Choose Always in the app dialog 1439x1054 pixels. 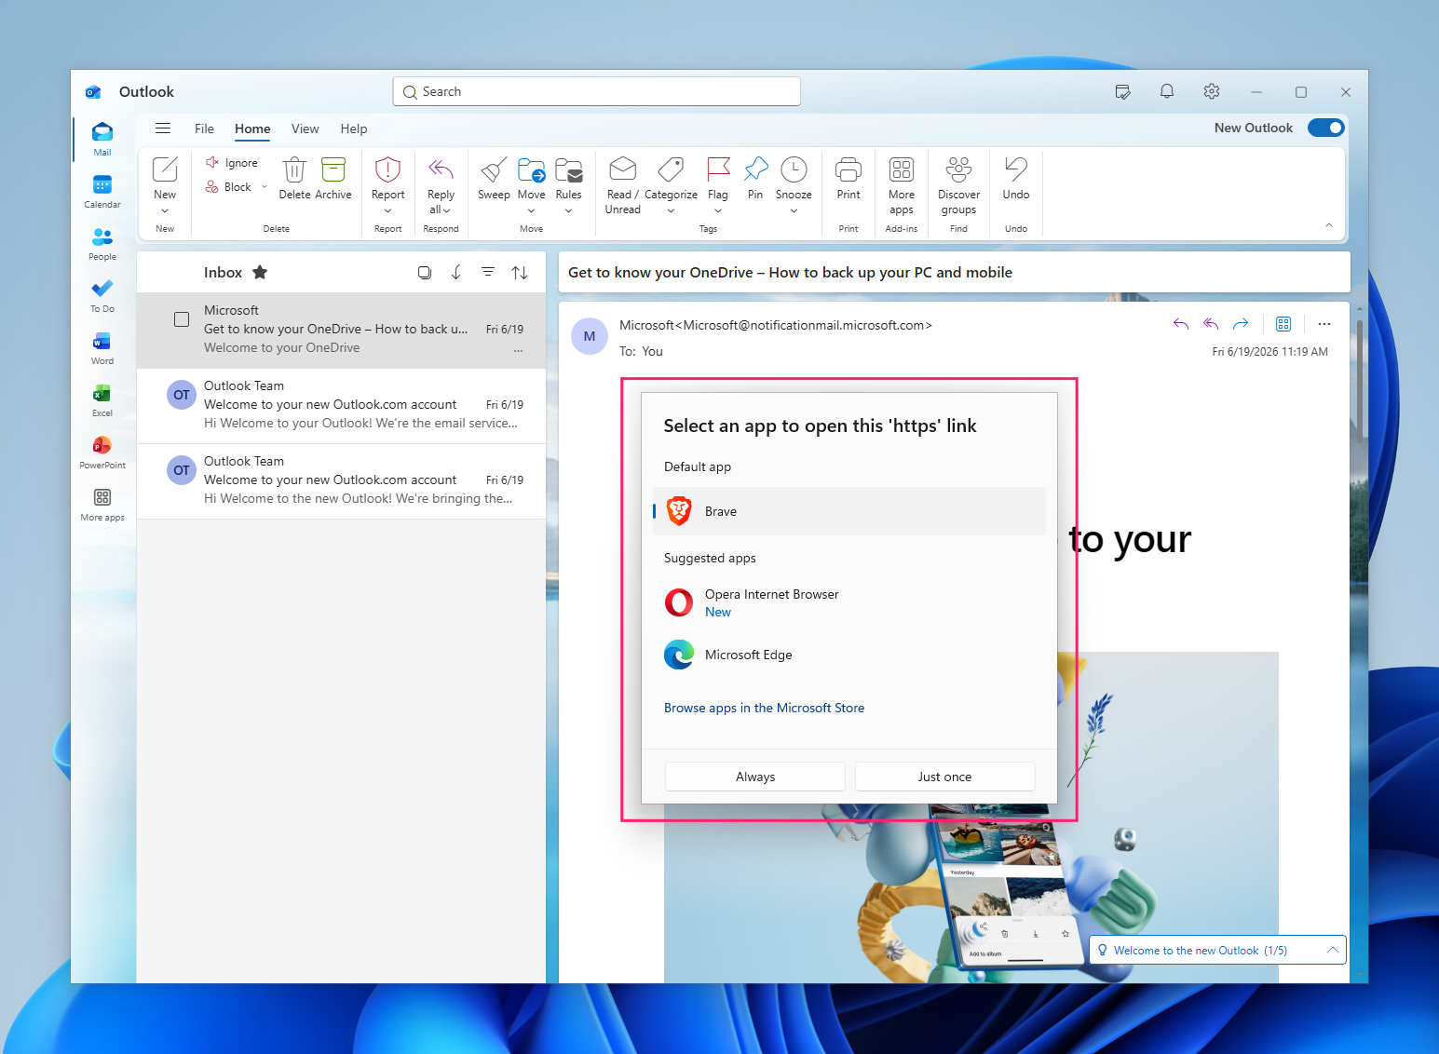(x=755, y=777)
